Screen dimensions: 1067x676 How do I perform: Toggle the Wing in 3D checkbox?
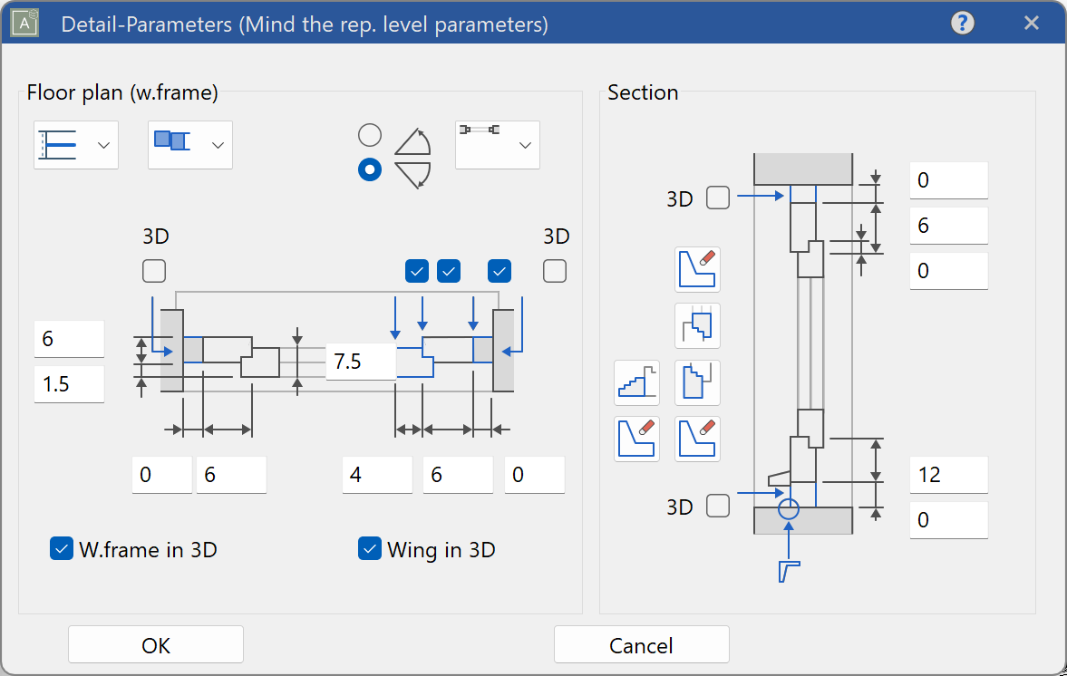370,549
